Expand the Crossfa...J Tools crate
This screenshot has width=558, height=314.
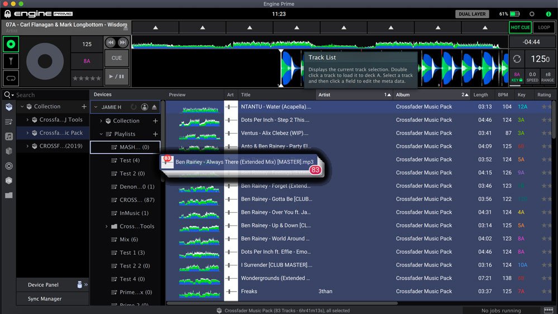pos(27,120)
